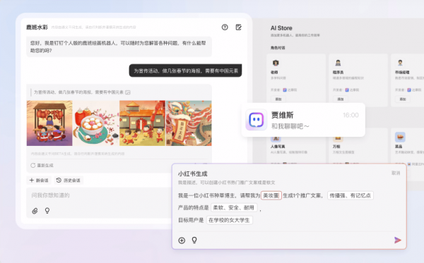Start a new conversation with 新会话 button

[39, 181]
